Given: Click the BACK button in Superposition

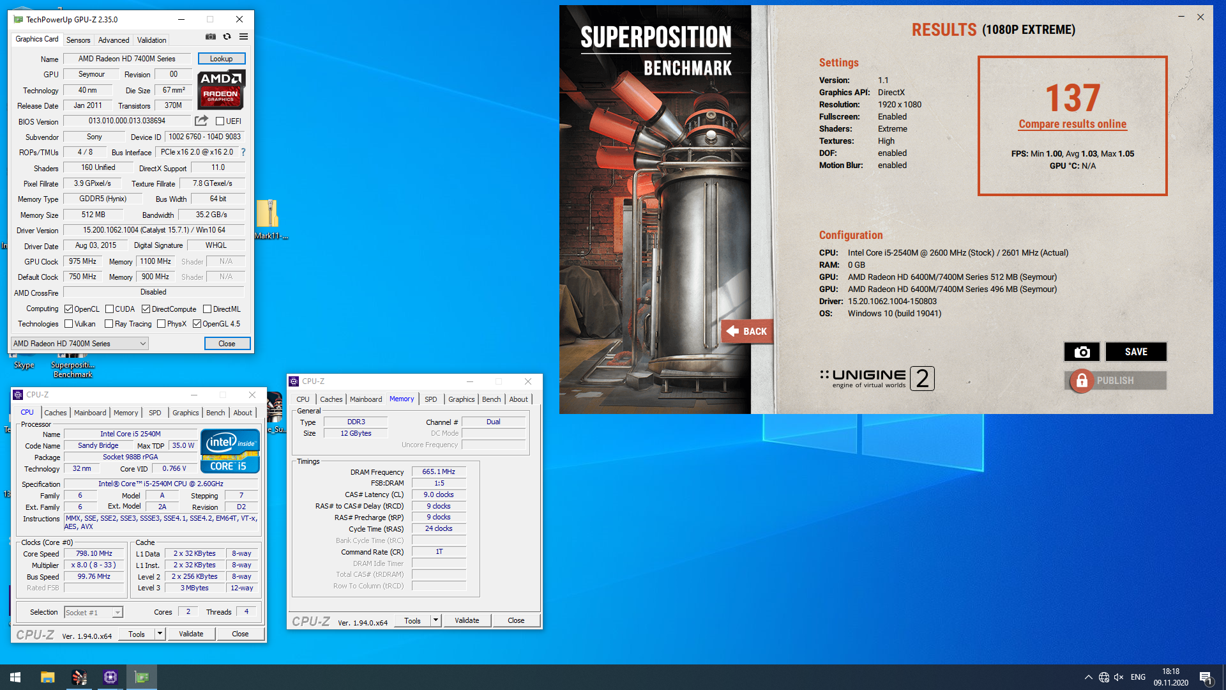Looking at the screenshot, I should (x=747, y=332).
